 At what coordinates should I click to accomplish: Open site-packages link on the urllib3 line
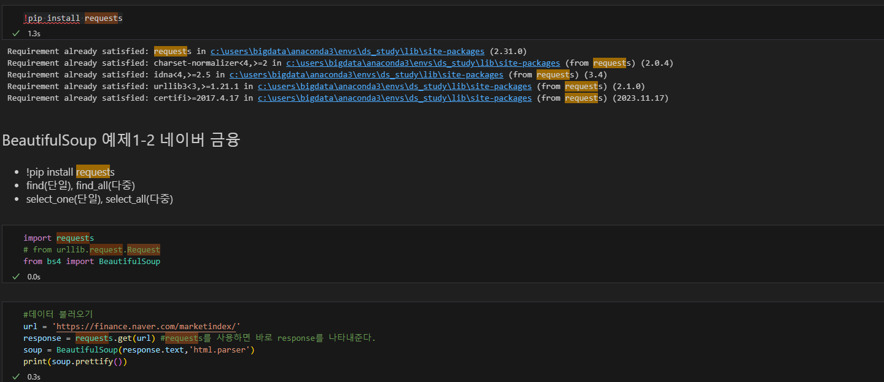[x=395, y=87]
